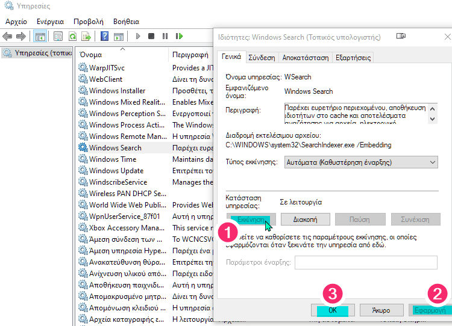Switch to the Σύνδεση tab
Viewport: 452px width, 326px height.
(x=262, y=58)
